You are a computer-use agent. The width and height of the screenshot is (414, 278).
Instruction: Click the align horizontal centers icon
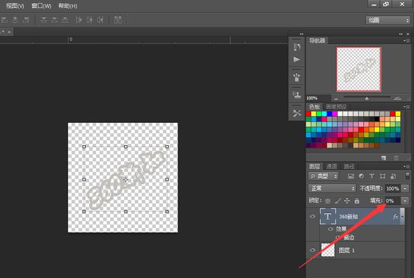click(x=15, y=20)
